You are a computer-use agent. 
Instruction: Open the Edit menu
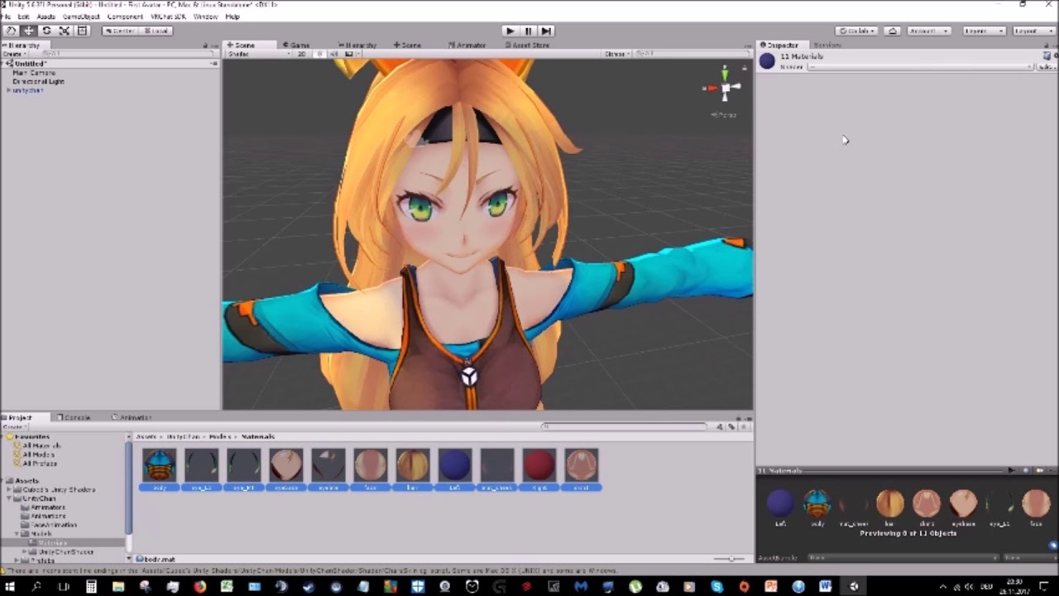23,17
